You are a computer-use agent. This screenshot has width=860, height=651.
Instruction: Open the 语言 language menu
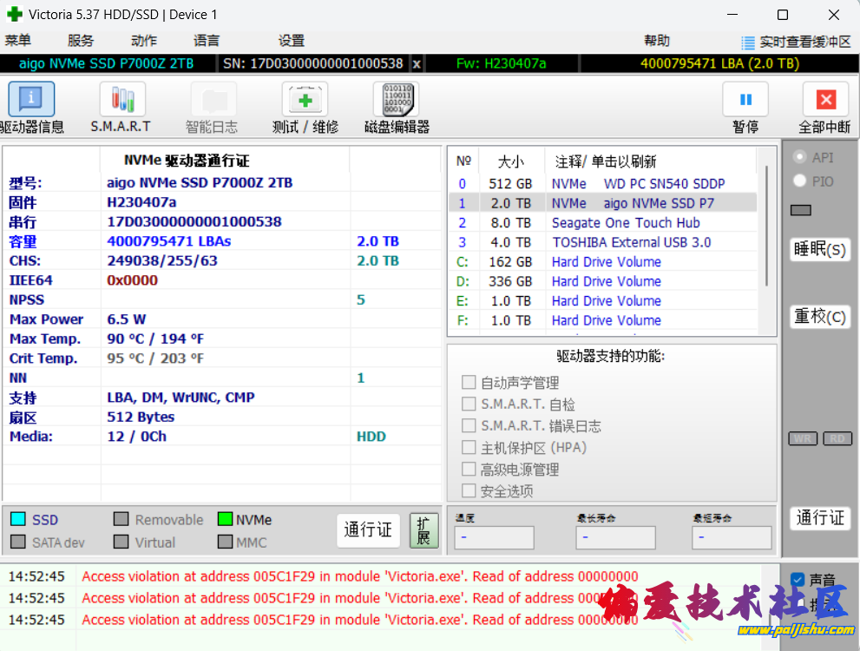tap(205, 40)
